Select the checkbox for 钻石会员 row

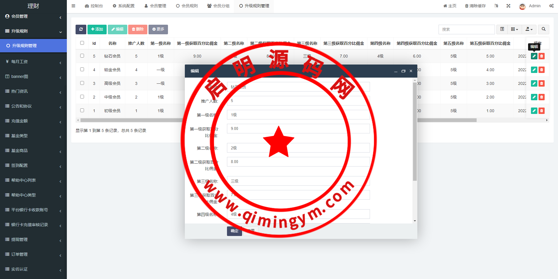82,56
